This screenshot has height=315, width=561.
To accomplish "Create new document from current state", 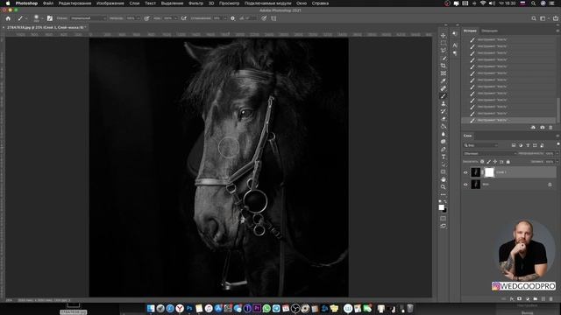I will (533, 128).
